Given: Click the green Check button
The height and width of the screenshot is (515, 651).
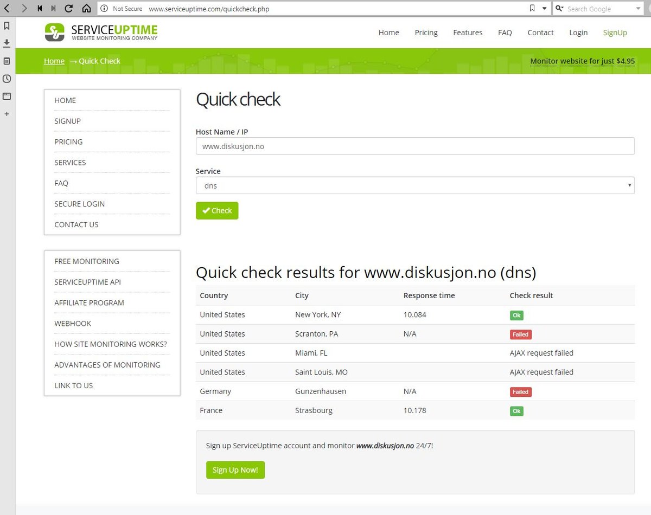Looking at the screenshot, I should pyautogui.click(x=217, y=210).
